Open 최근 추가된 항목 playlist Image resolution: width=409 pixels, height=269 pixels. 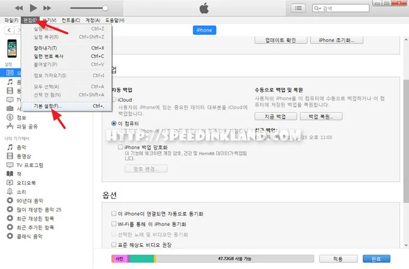coord(35,228)
